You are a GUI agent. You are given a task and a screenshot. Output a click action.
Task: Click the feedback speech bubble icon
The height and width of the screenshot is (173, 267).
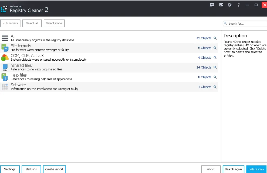click(212, 5)
